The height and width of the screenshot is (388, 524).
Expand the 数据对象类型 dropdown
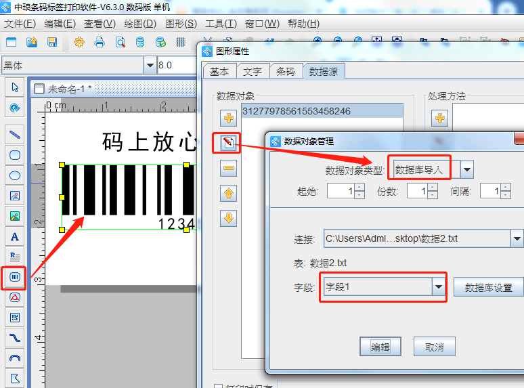(x=466, y=169)
